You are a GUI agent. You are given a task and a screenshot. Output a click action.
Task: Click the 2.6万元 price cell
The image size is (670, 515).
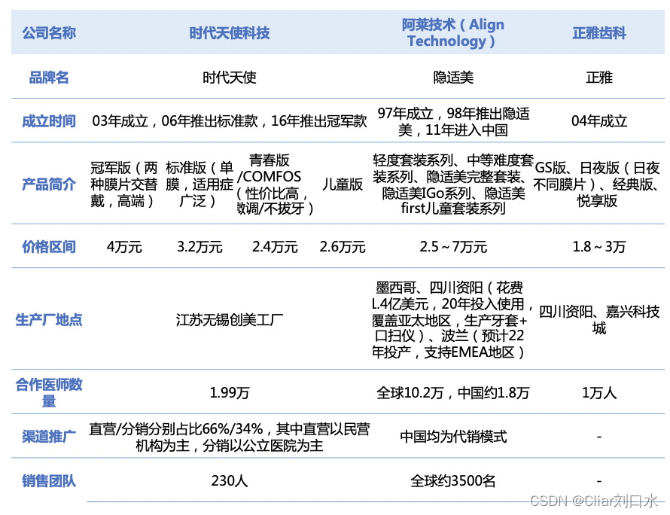click(343, 247)
